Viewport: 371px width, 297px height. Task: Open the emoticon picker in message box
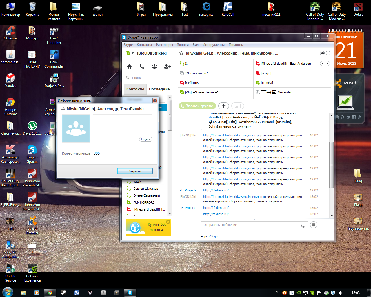(x=303, y=226)
